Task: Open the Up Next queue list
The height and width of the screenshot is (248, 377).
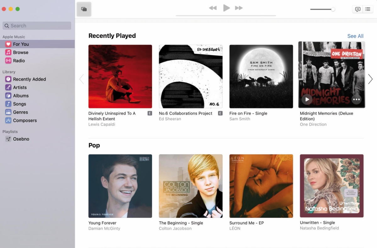Action: 368,9
